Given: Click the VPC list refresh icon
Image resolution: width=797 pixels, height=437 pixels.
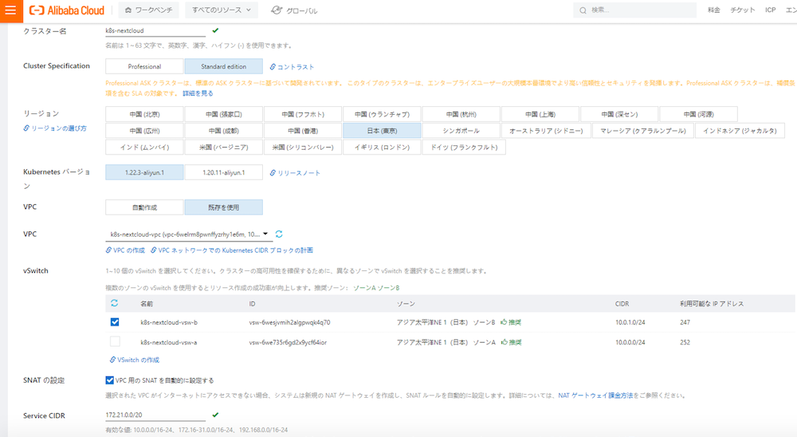Looking at the screenshot, I should pos(279,234).
